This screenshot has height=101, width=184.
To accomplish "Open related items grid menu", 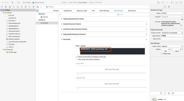I will [38, 7].
